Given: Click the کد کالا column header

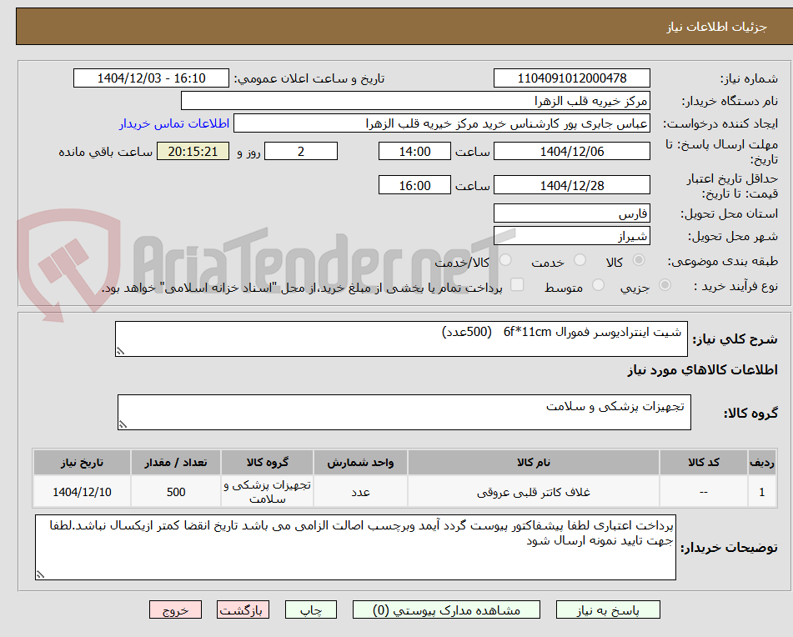Looking at the screenshot, I should coord(704,463).
